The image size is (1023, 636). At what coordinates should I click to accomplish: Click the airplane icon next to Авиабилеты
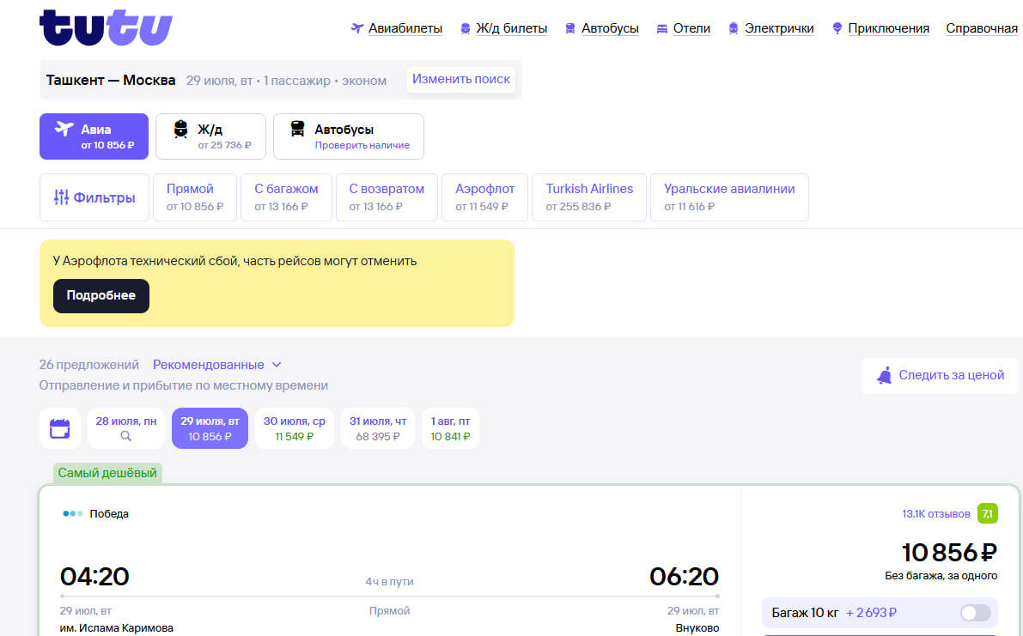click(357, 28)
